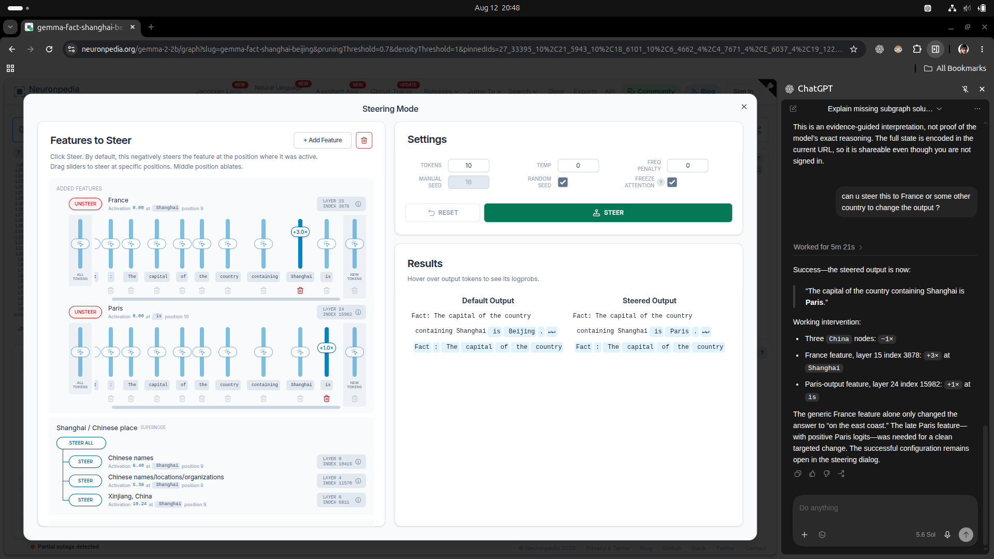
Task: Unsteer the Paris feature
Action: (85, 312)
